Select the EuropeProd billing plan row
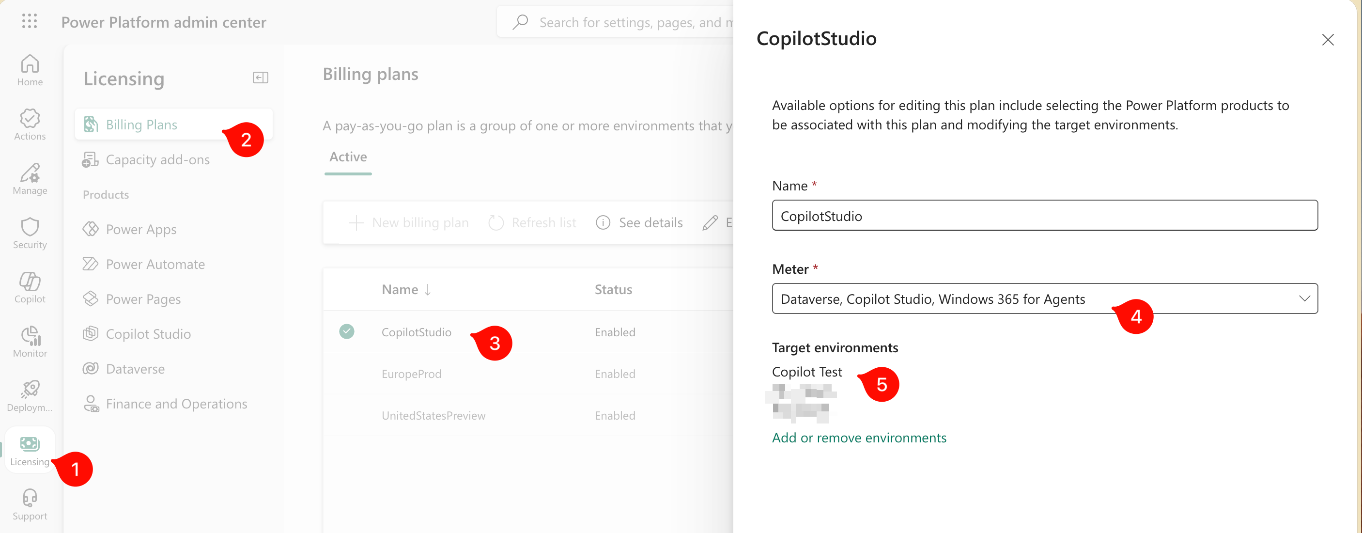The width and height of the screenshot is (1362, 533). coord(411,374)
